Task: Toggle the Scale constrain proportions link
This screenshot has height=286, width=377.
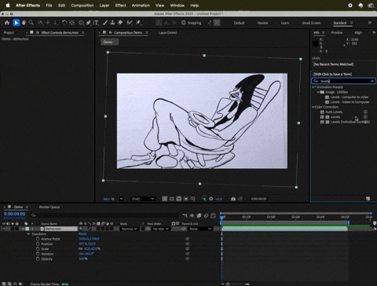Action: pos(81,249)
